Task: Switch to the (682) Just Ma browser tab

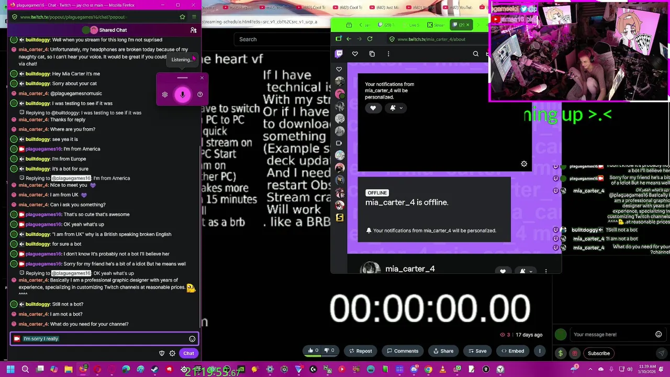Action: point(385,7)
